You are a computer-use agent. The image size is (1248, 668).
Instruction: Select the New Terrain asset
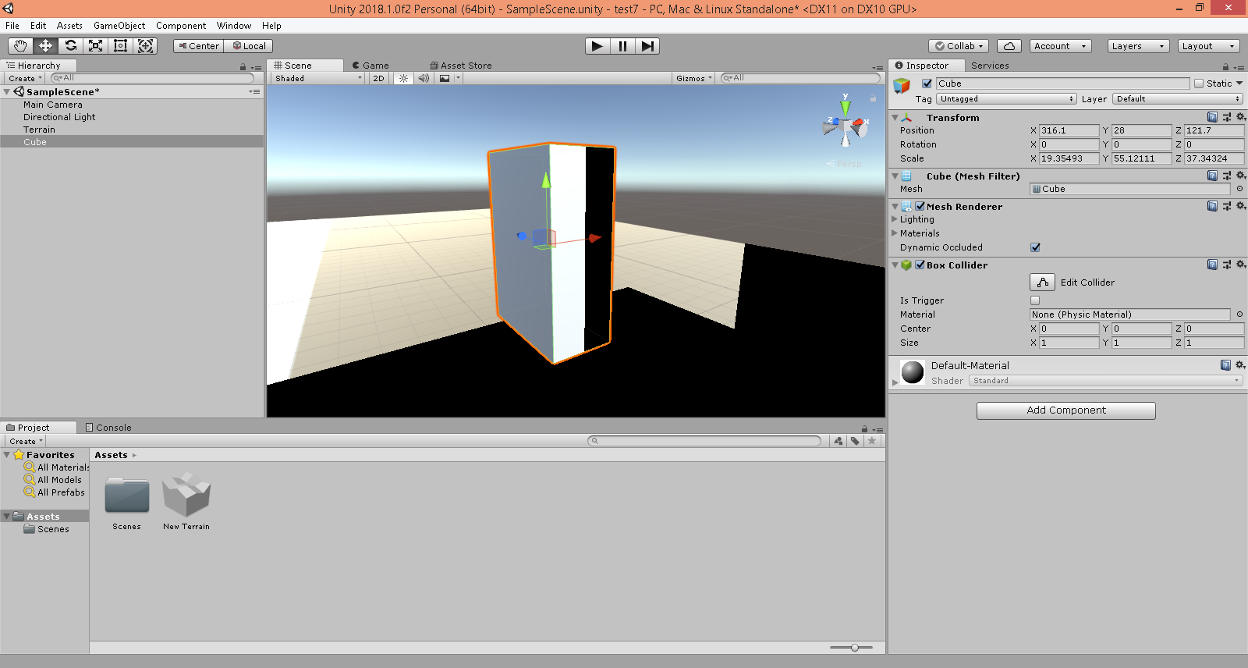click(186, 501)
